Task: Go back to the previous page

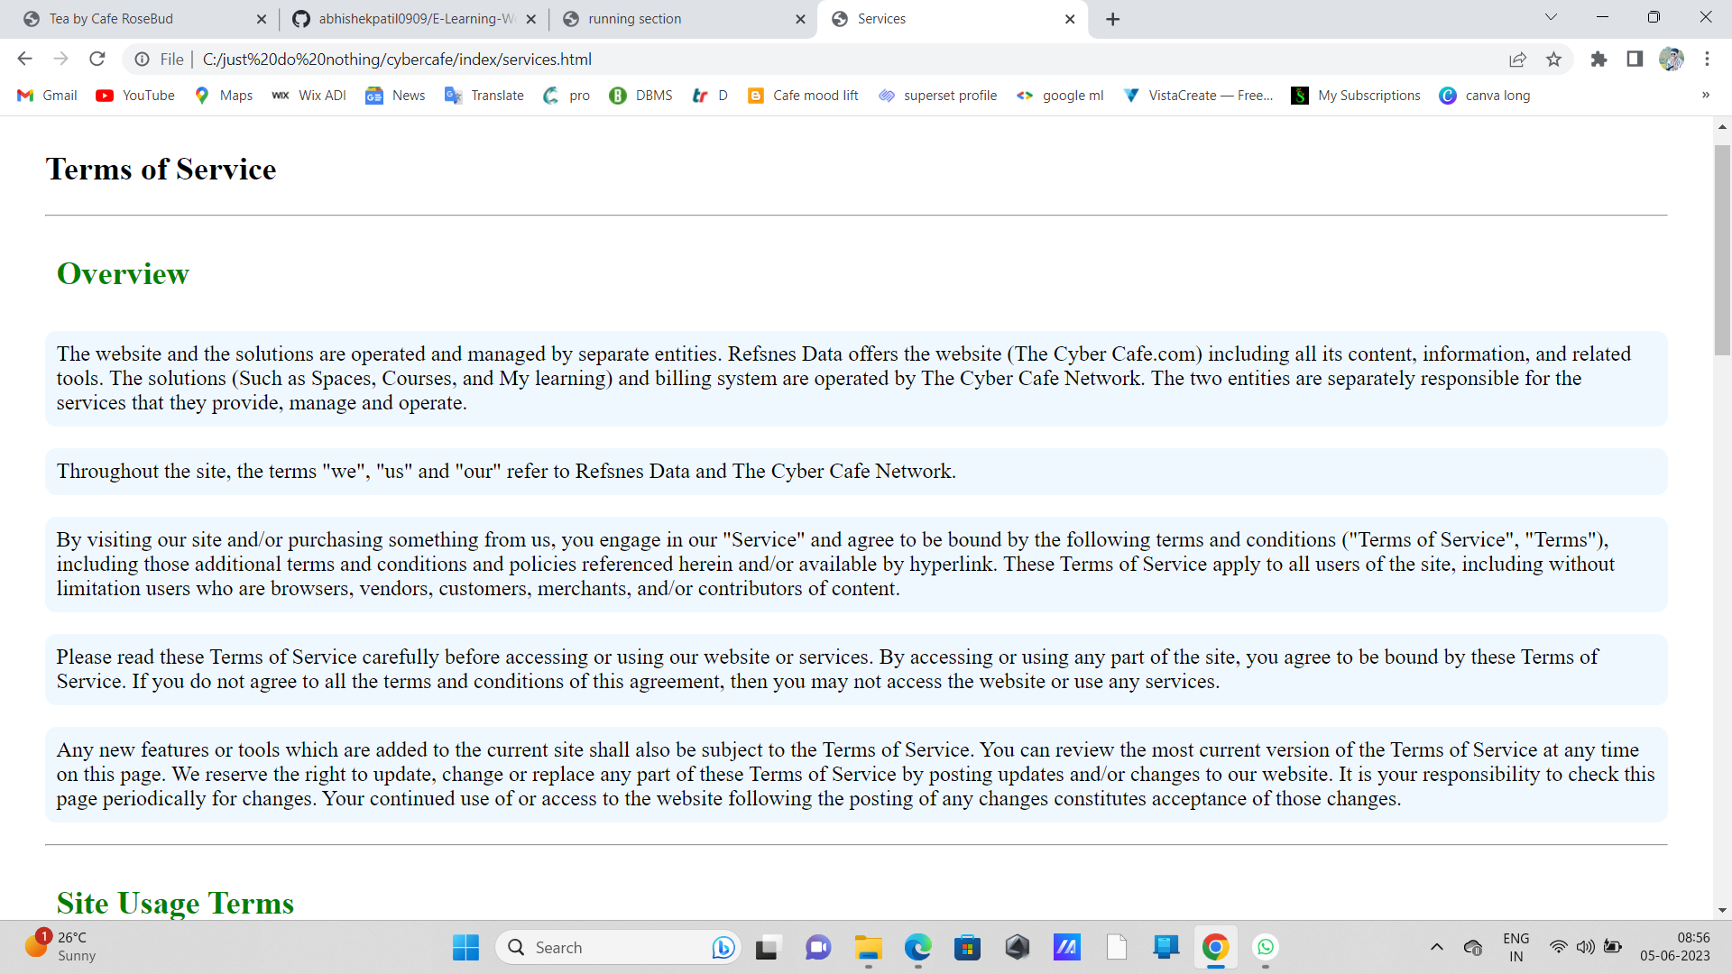Action: 24,60
